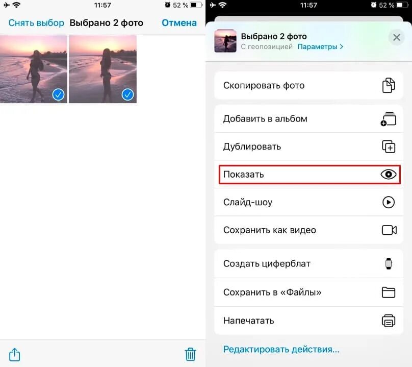412x367 pixels.
Task: Click the slideshow play icon
Action: [x=389, y=202]
